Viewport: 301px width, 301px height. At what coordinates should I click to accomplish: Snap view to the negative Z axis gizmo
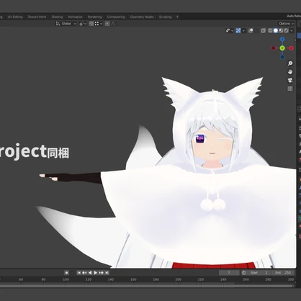tap(282, 57)
